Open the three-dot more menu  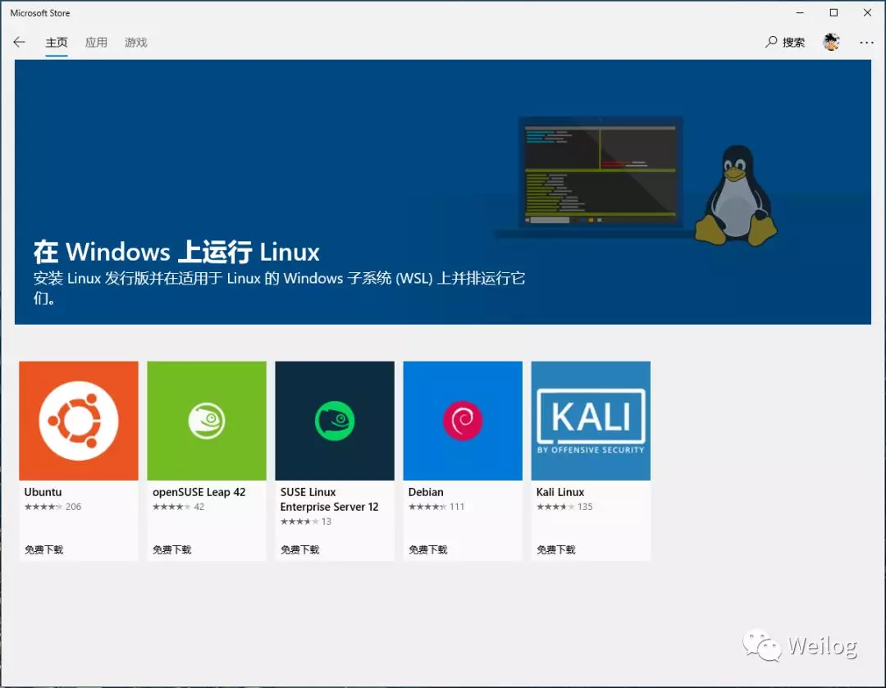866,43
